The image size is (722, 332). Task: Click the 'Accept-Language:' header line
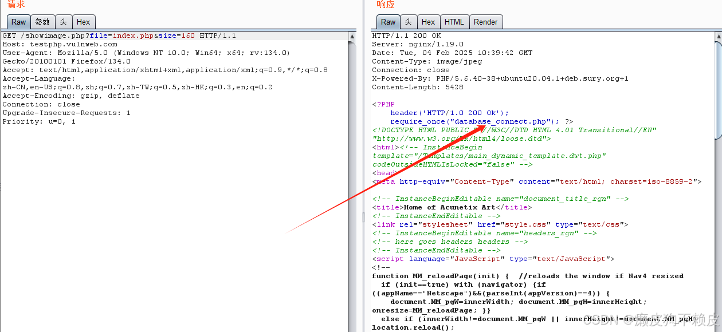39,78
